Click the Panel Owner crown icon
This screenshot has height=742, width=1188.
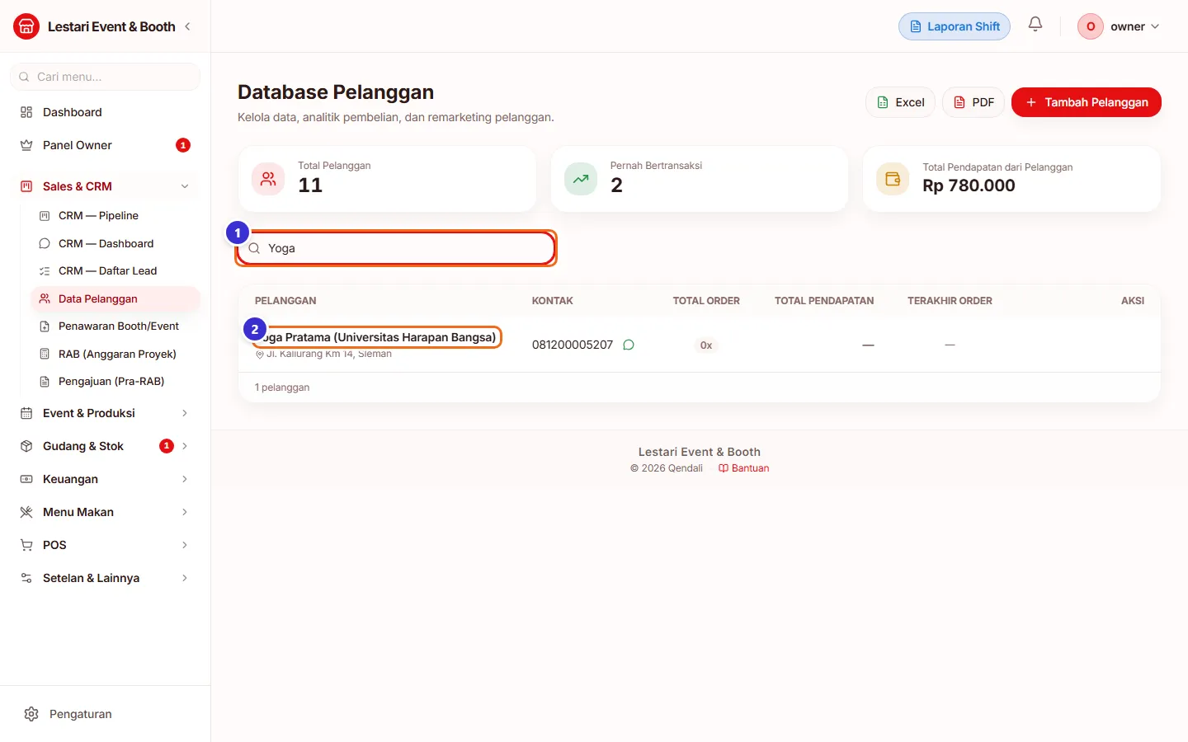click(26, 145)
